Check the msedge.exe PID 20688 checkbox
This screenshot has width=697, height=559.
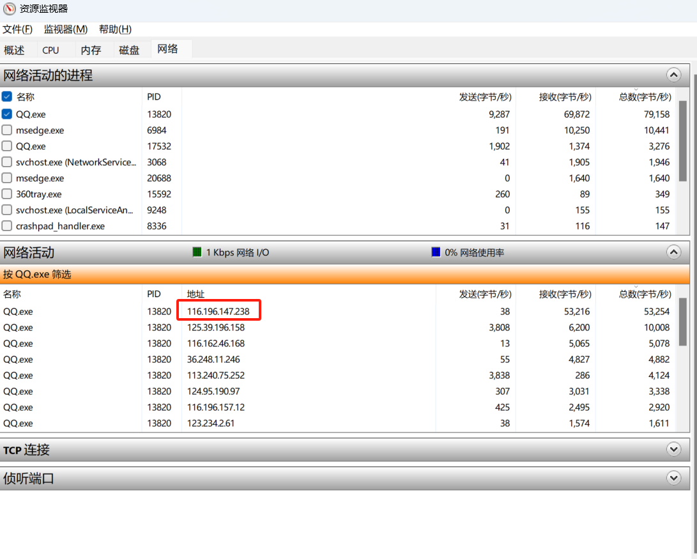point(6,178)
